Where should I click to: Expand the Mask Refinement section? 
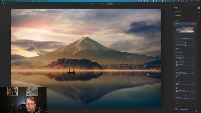click(185, 52)
